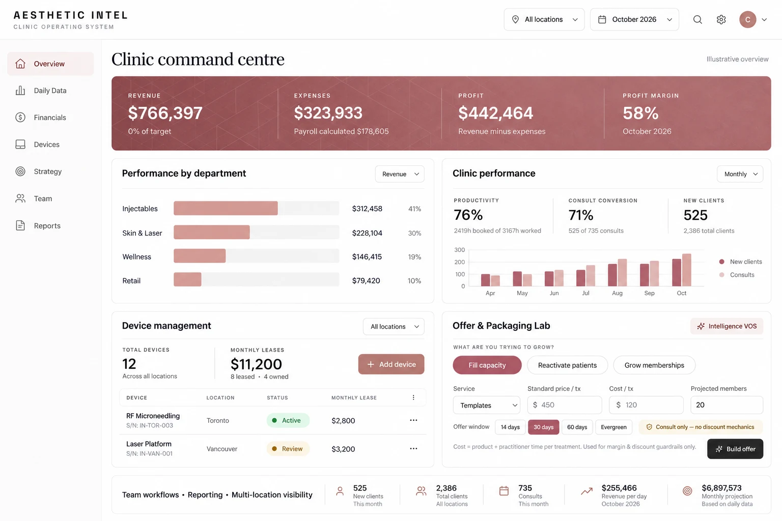Open Laser Platform row actions menu
Image resolution: width=782 pixels, height=521 pixels.
[413, 449]
